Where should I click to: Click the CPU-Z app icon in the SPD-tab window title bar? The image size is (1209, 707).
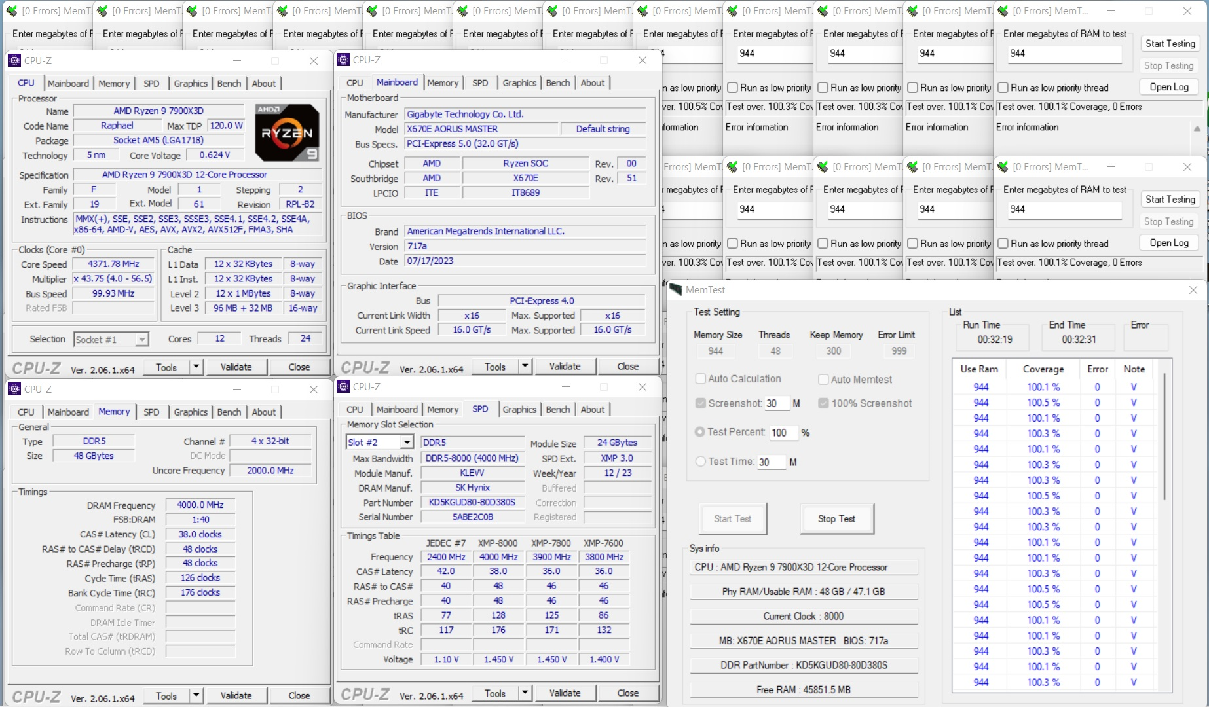(x=343, y=386)
